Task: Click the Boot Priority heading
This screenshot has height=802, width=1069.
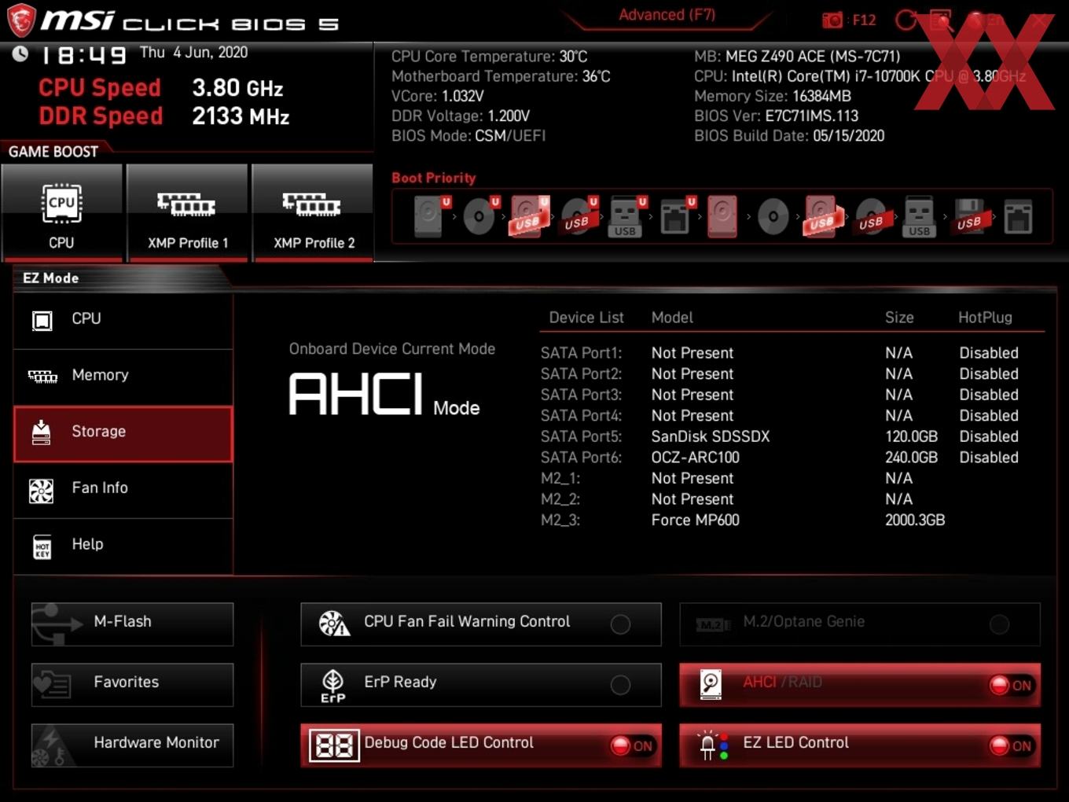Action: click(434, 178)
